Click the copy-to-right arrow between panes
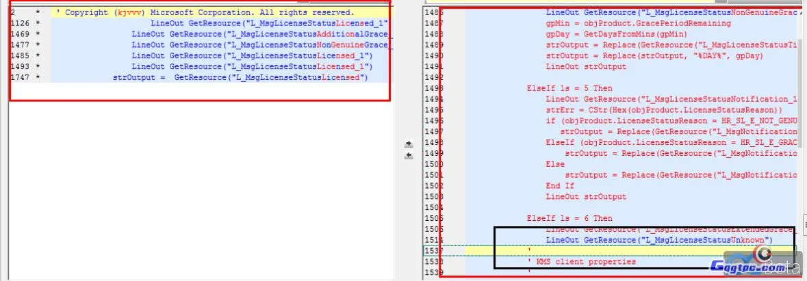The width and height of the screenshot is (807, 281). point(409,144)
